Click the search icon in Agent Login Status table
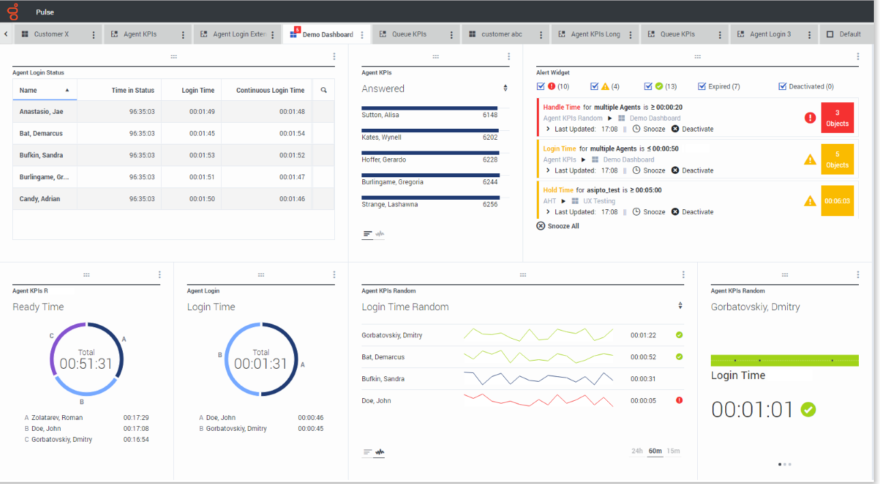Screen dimensions: 880x484 point(323,90)
